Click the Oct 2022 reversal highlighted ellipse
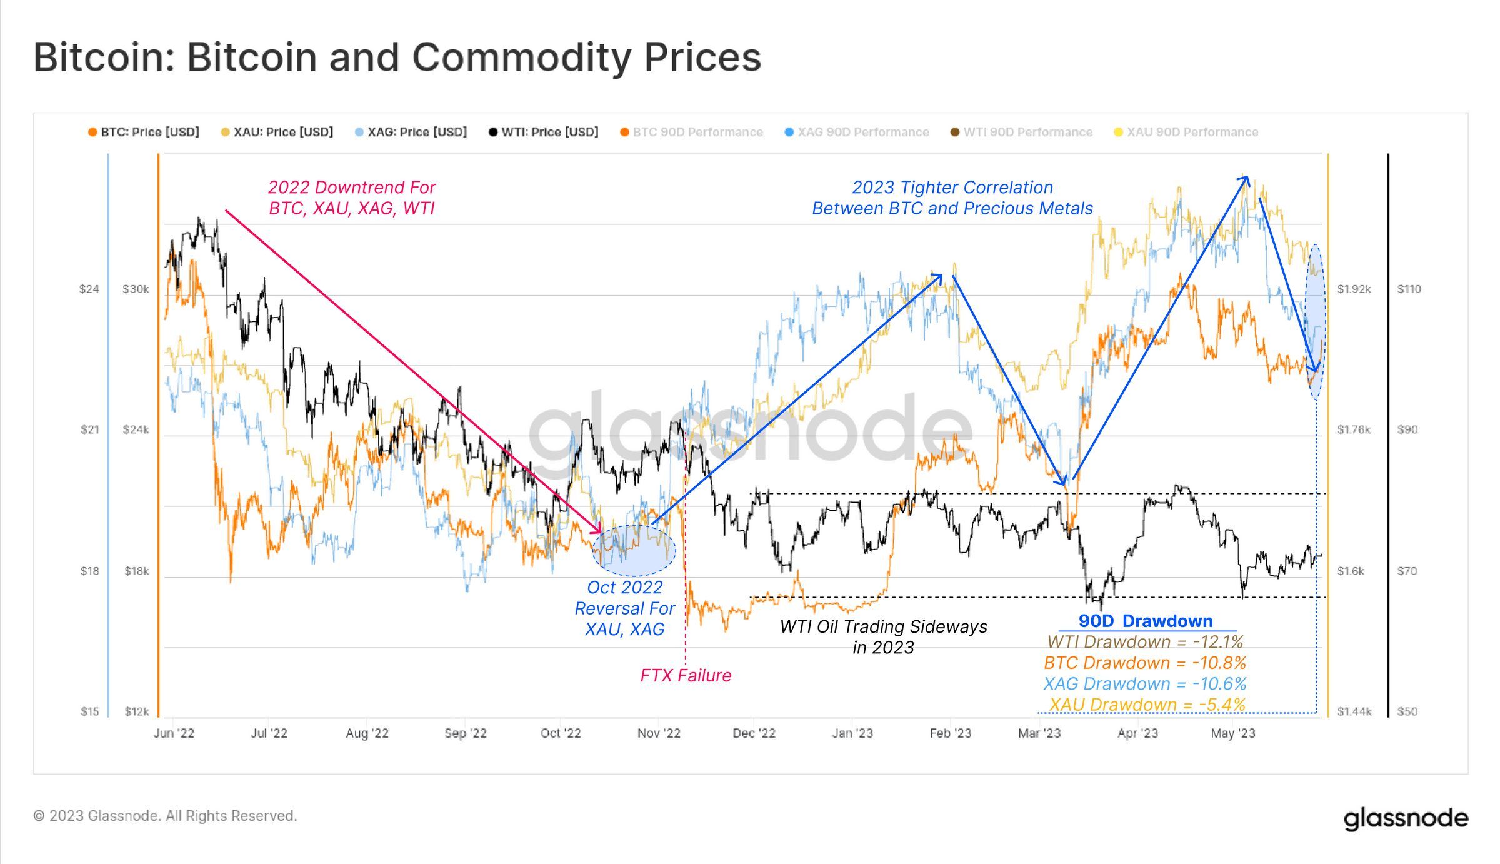The image size is (1500, 864). pos(634,550)
